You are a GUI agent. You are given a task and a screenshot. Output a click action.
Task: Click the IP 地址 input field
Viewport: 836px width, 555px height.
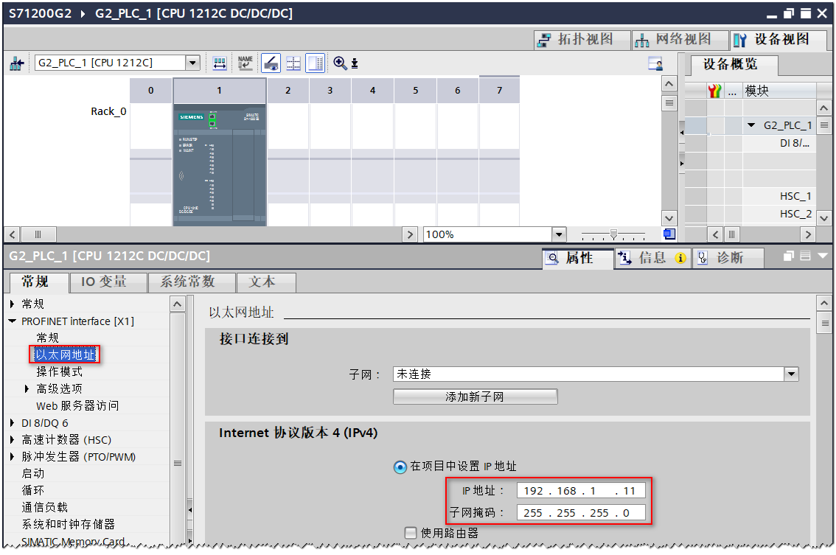coord(580,489)
